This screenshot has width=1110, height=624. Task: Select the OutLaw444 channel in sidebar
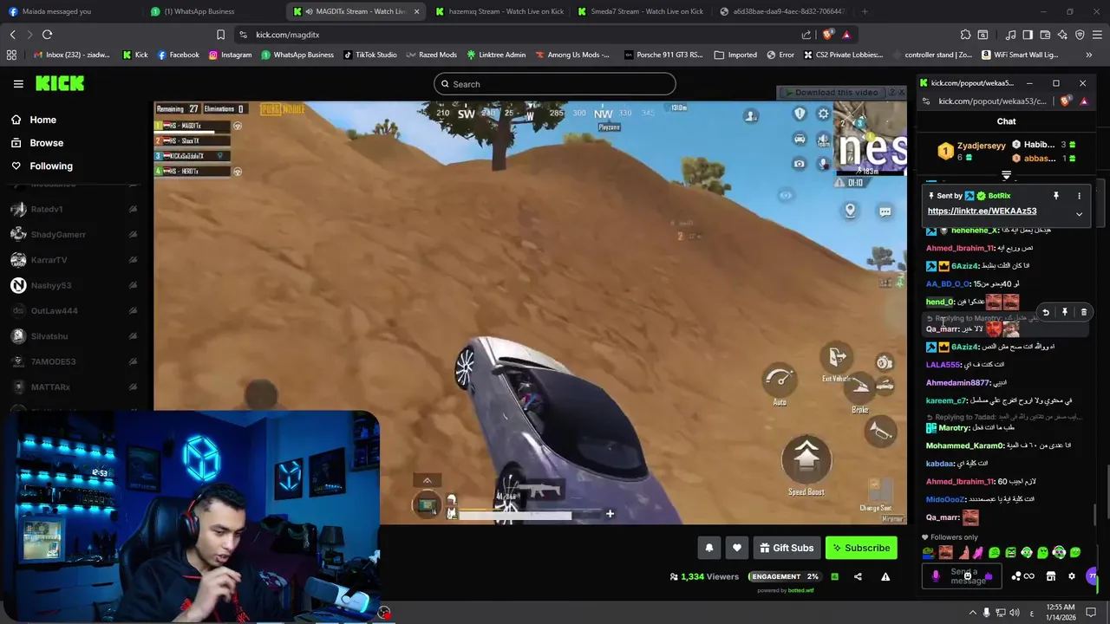[x=55, y=310]
